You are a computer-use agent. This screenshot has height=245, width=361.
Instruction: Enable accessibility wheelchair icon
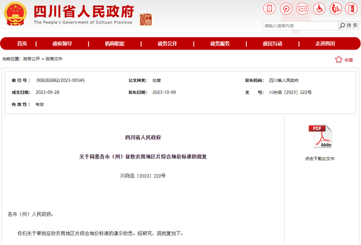coord(319,9)
